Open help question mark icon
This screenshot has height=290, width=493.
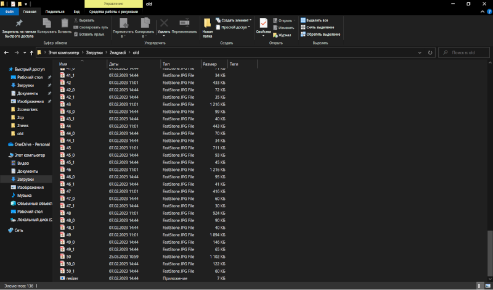coord(489,12)
